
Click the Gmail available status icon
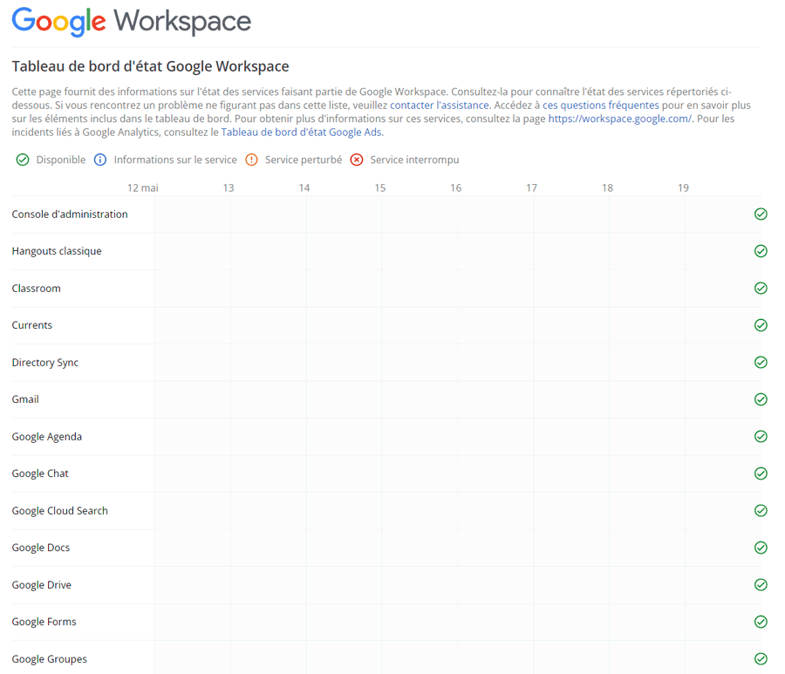coord(761,399)
